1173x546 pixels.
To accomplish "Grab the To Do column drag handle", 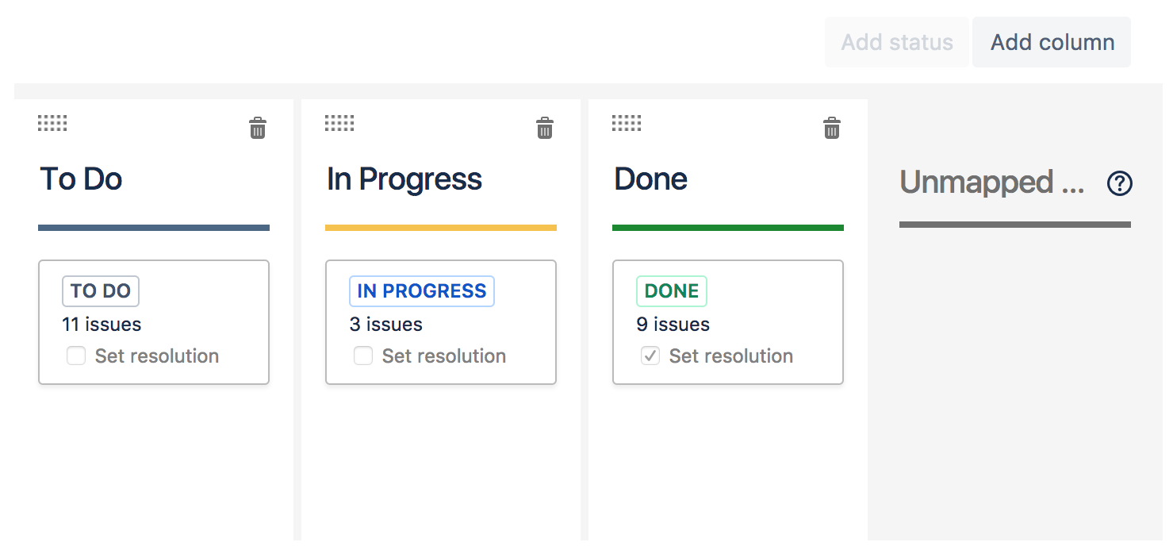I will 52,123.
